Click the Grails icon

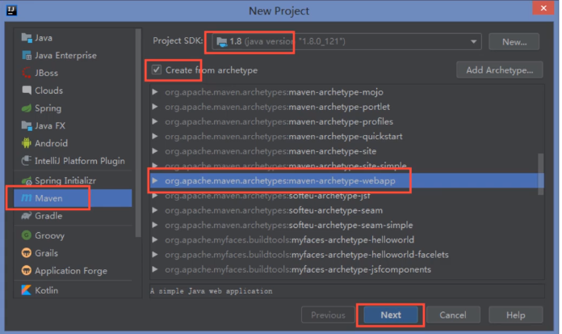(x=27, y=253)
